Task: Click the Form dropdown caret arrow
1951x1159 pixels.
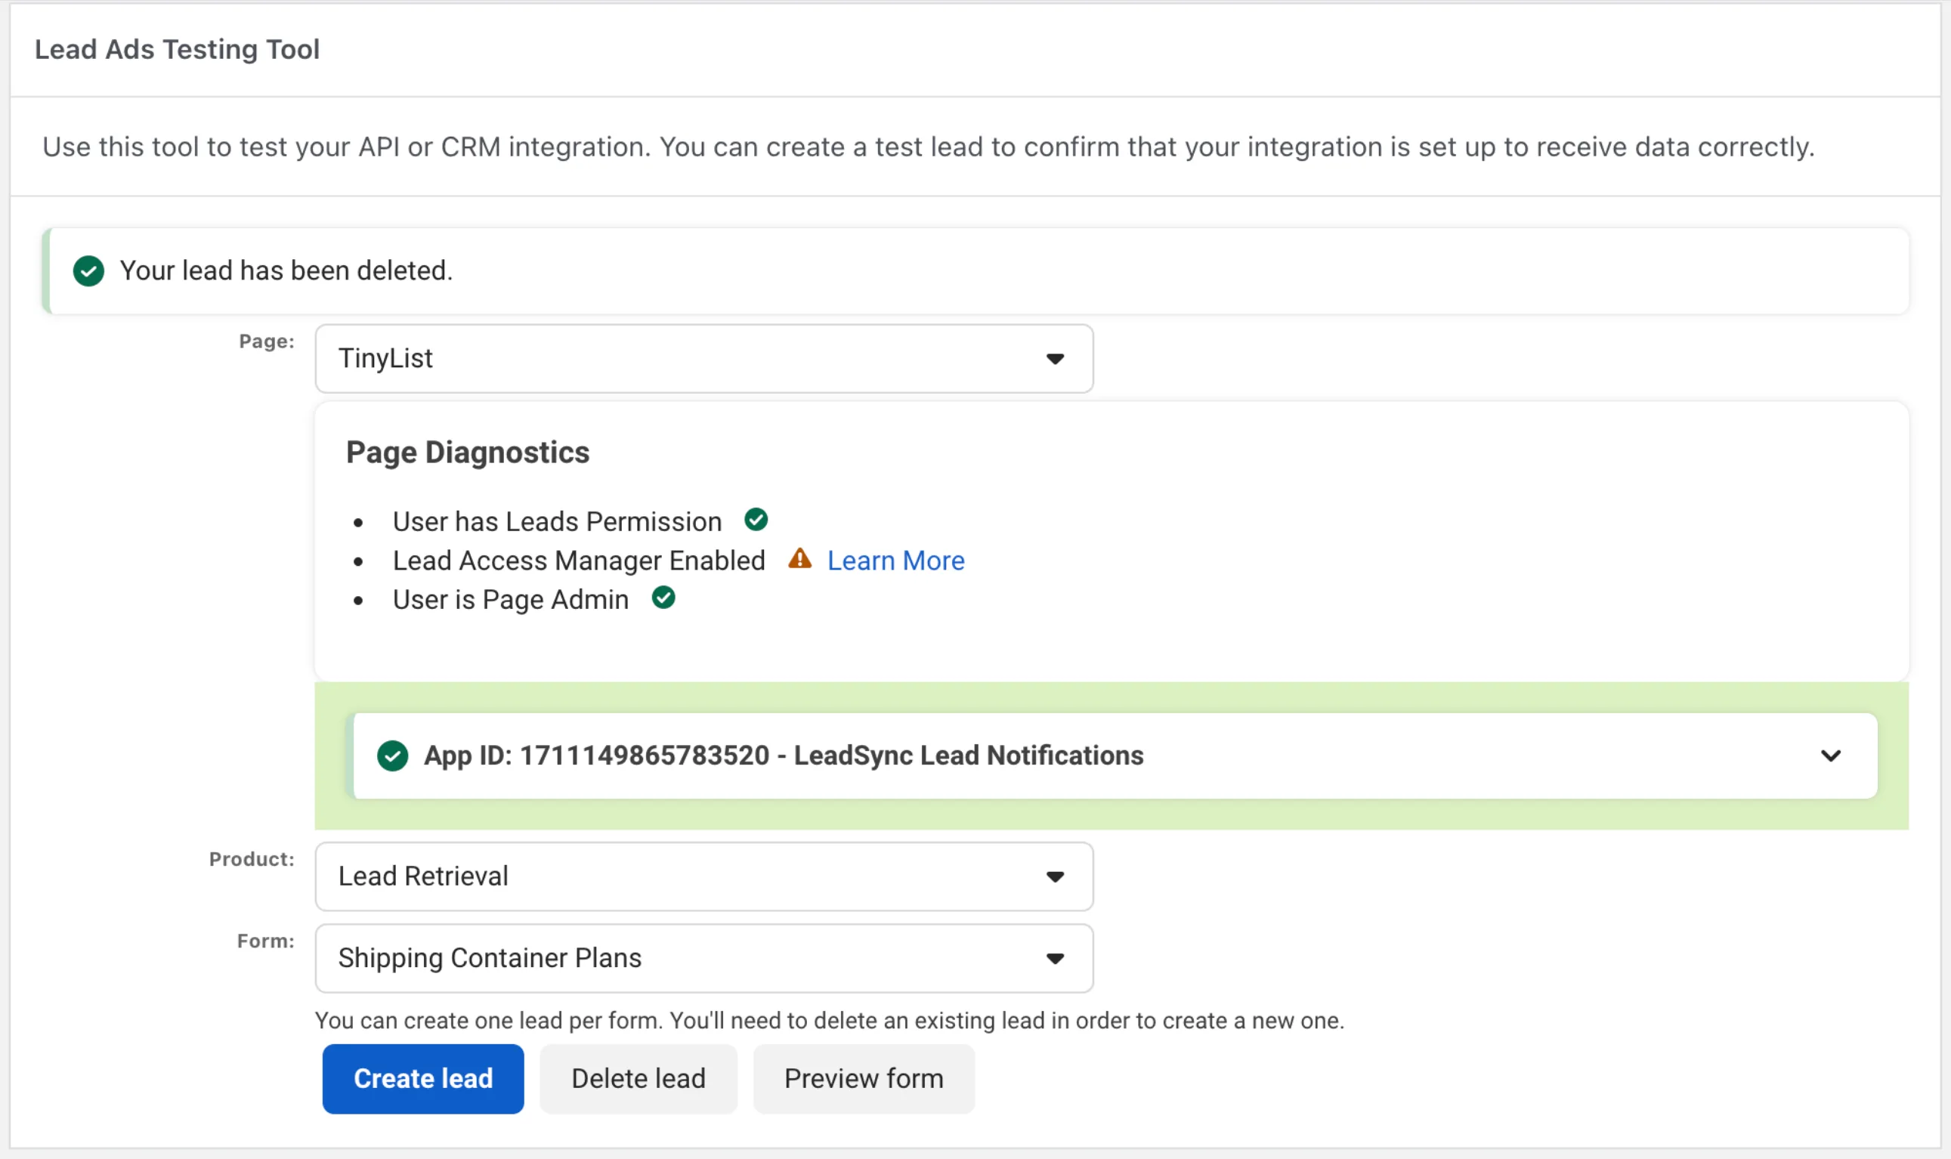Action: 1055,958
